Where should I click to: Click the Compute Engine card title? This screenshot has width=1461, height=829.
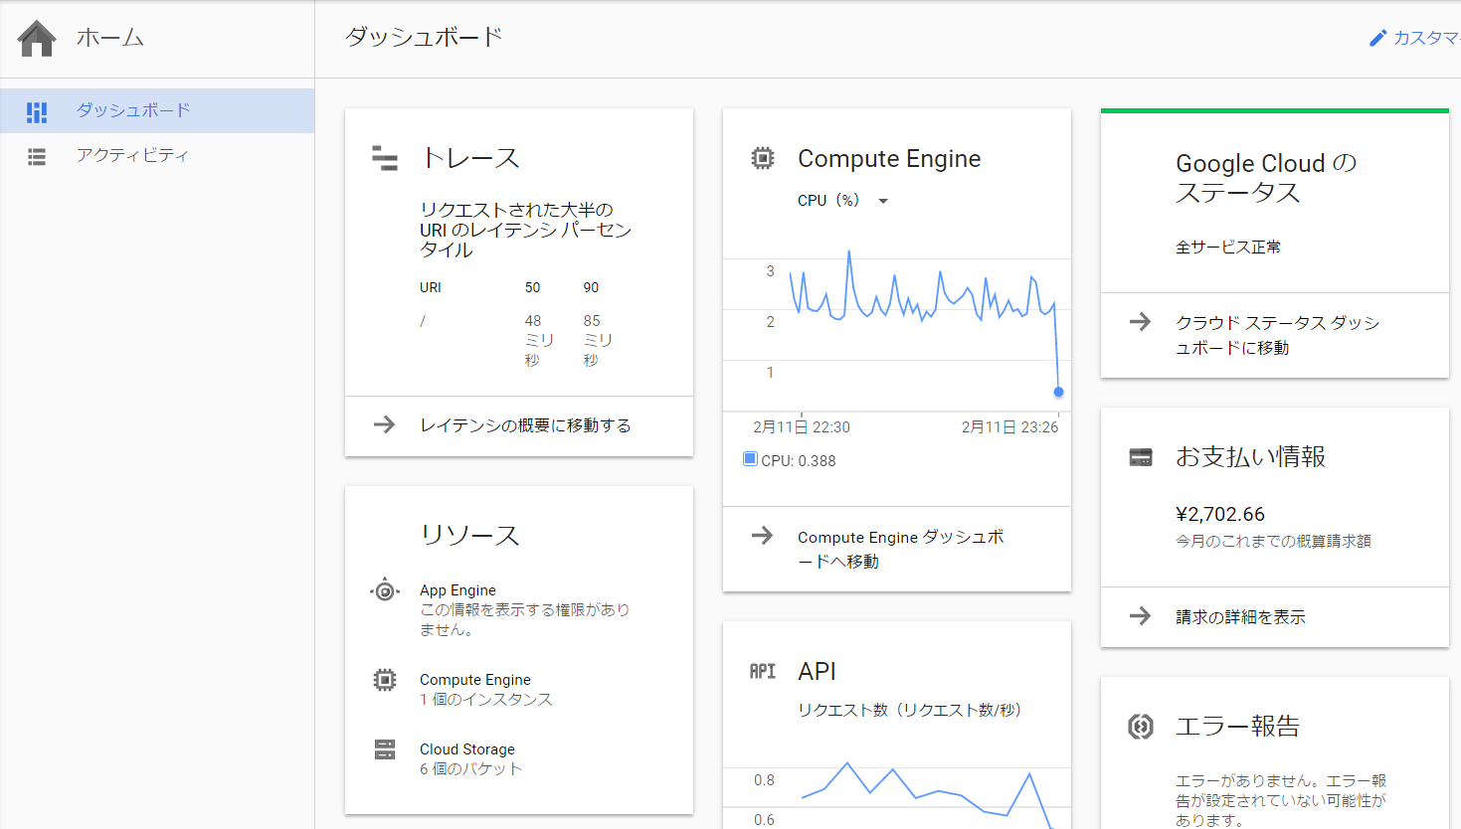tap(889, 159)
